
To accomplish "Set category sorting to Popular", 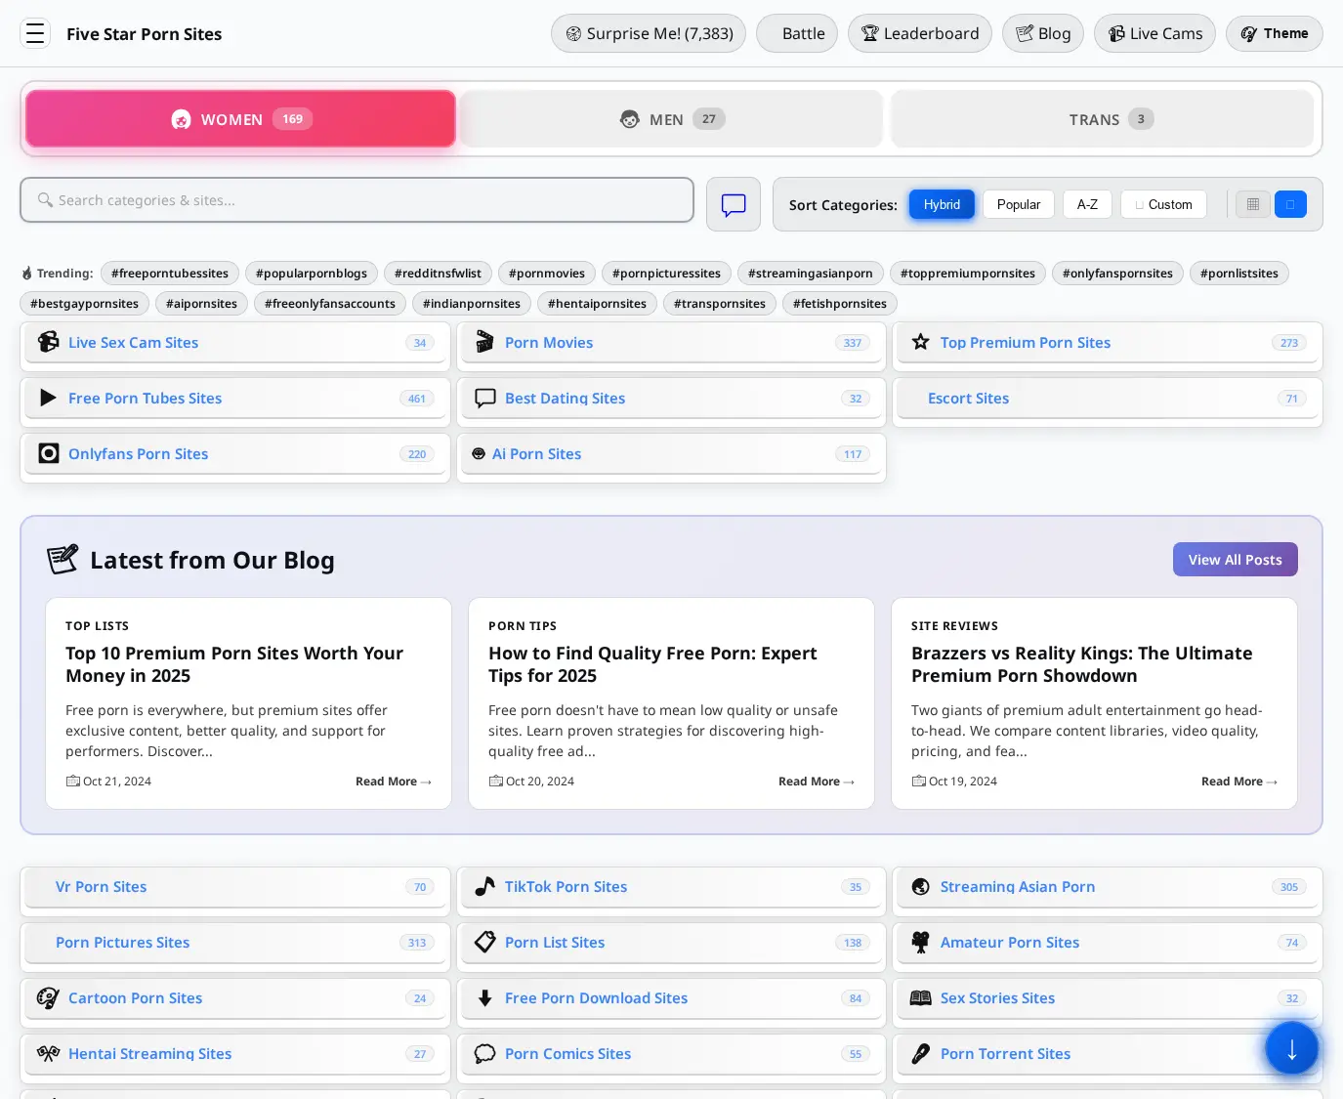I will click(x=1018, y=204).
